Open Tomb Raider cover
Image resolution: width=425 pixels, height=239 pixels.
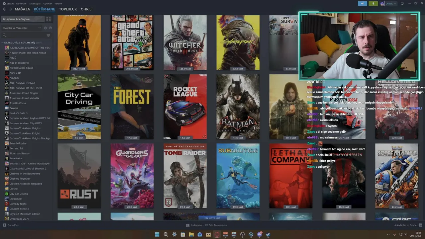[x=185, y=176]
